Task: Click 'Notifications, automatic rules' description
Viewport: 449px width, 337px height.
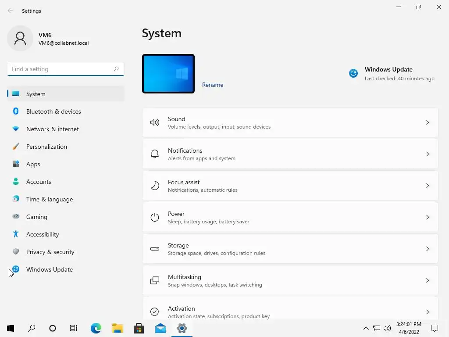Action: click(203, 190)
